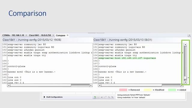Click the '= Removed' legend label

(134, 90)
